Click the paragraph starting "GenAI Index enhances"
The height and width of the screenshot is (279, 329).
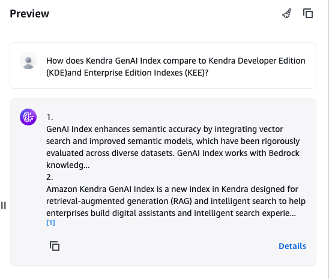pos(173,147)
